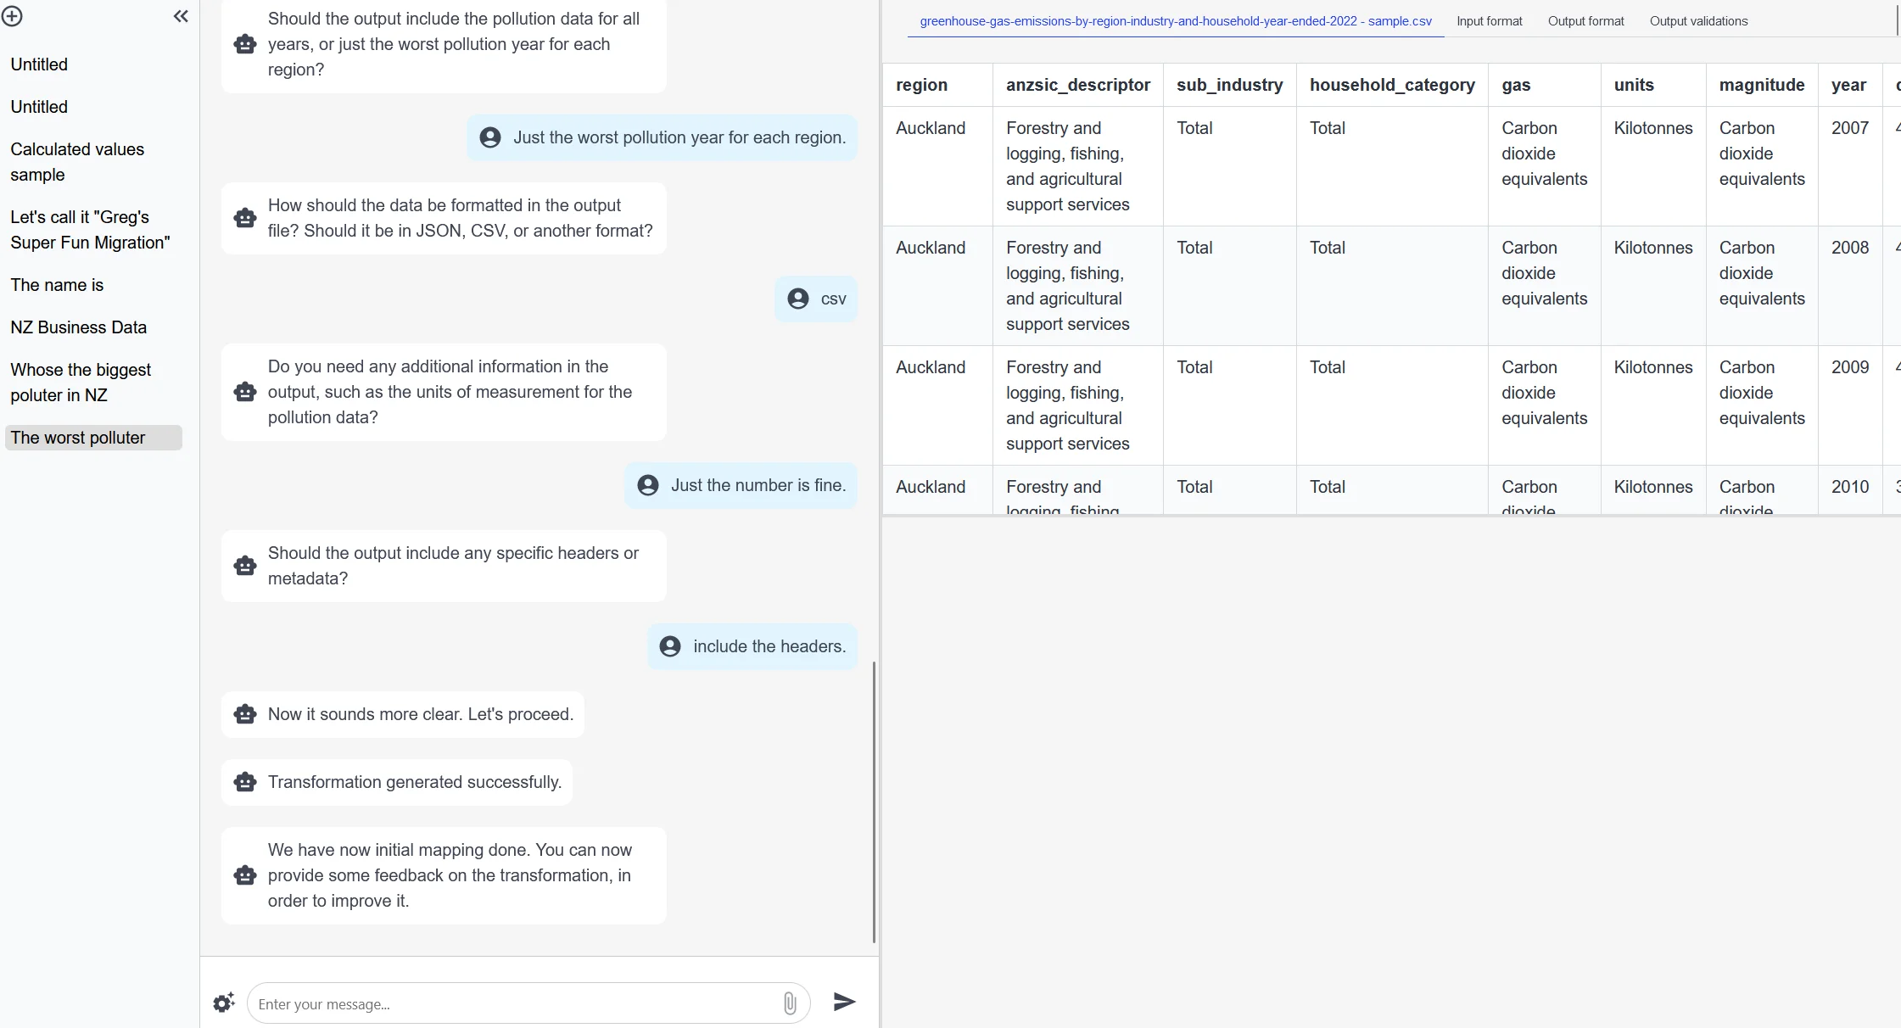
Task: Click the user avatar beside 'csv' message
Action: [798, 299]
